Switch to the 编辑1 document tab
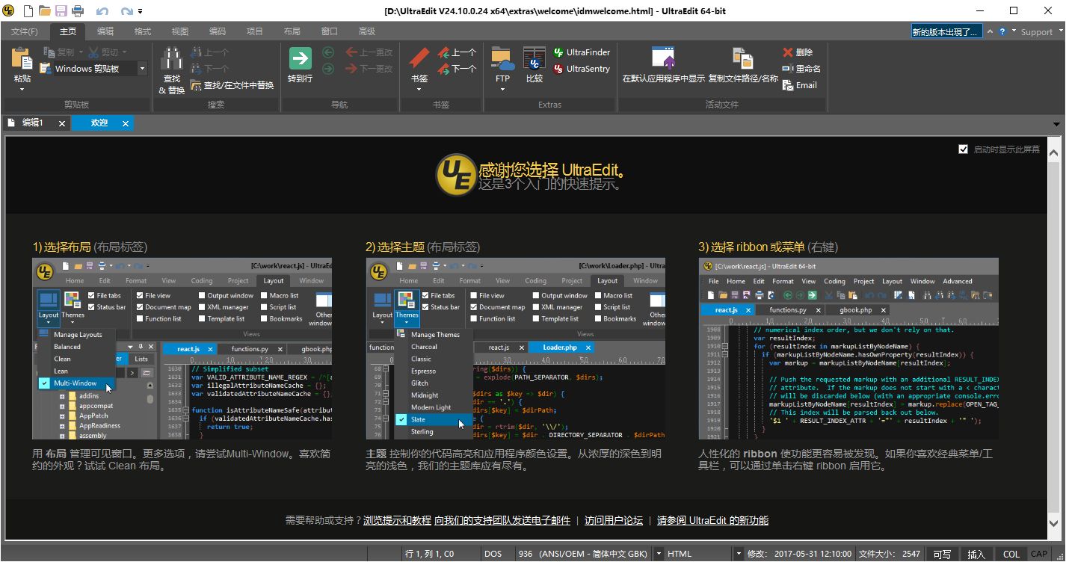 click(x=32, y=123)
